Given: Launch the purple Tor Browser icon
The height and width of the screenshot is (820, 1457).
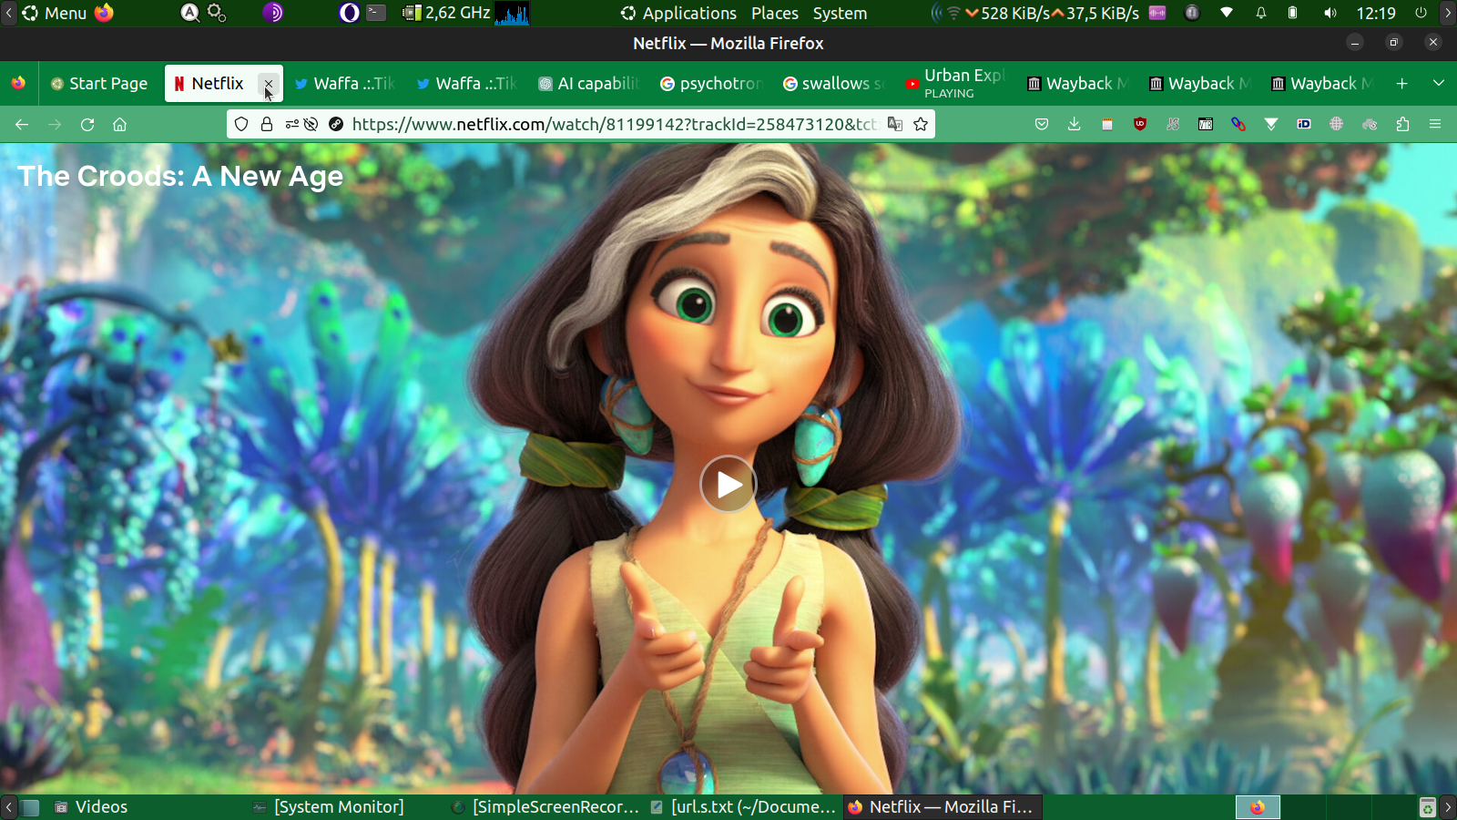Looking at the screenshot, I should [x=272, y=13].
